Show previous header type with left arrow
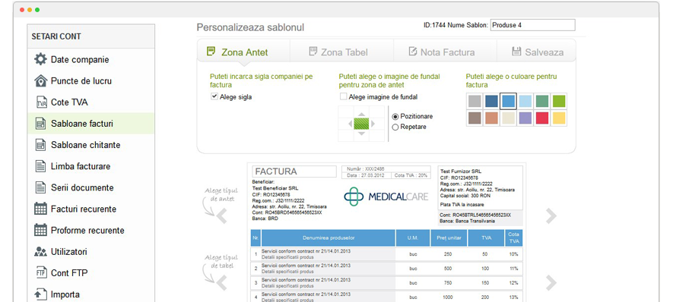 (221, 216)
